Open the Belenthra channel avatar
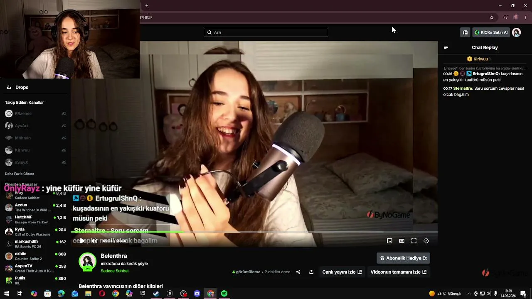 (x=87, y=262)
